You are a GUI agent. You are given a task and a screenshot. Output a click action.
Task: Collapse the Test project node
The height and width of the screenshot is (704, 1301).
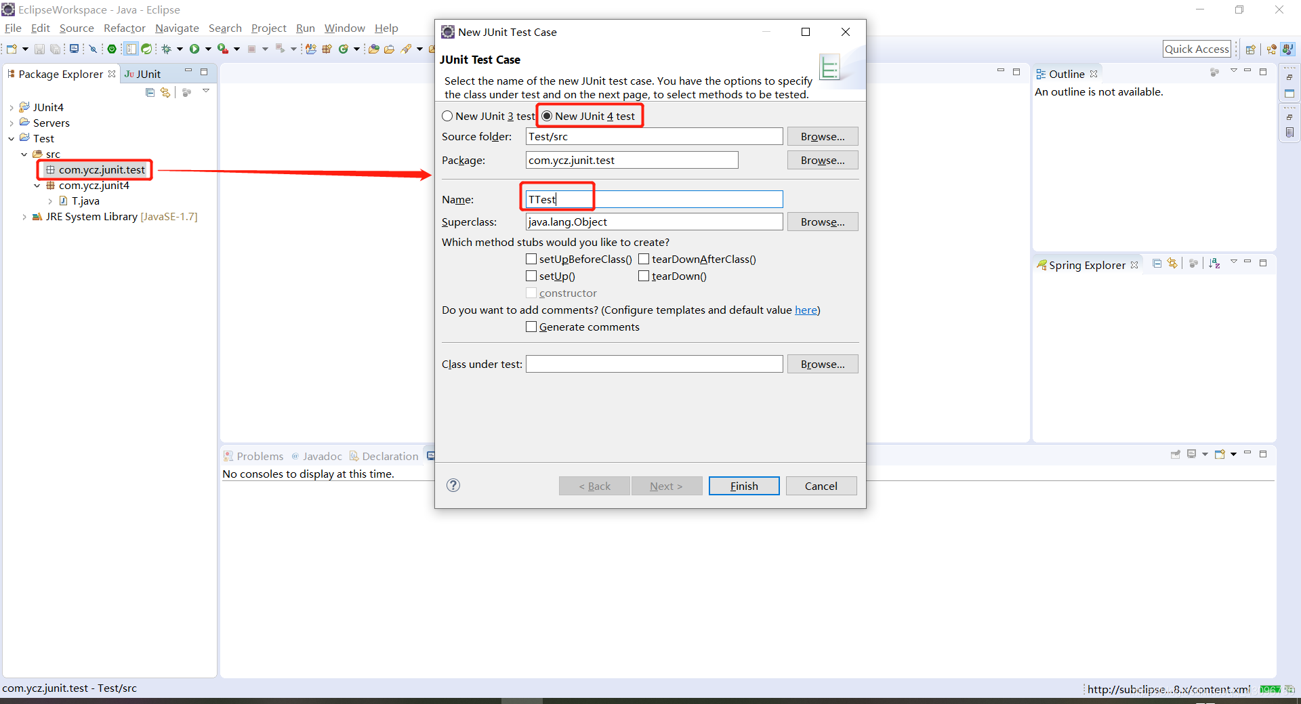coord(12,139)
